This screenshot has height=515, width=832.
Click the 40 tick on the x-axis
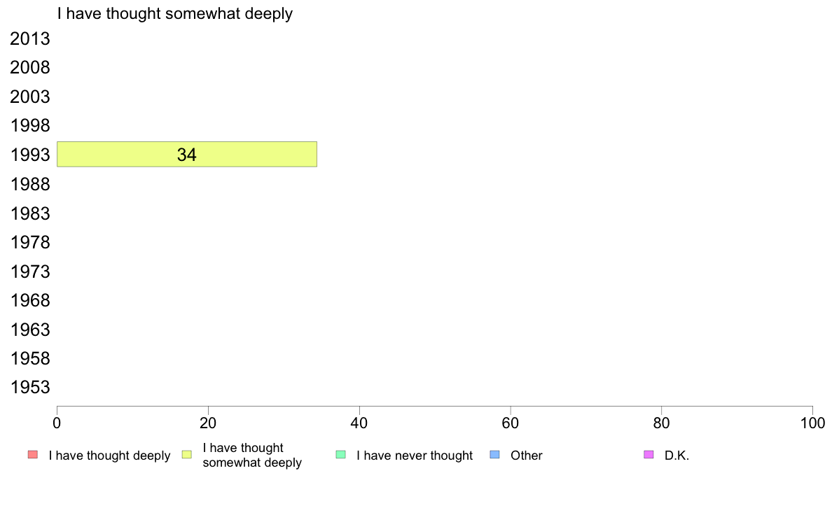click(359, 423)
